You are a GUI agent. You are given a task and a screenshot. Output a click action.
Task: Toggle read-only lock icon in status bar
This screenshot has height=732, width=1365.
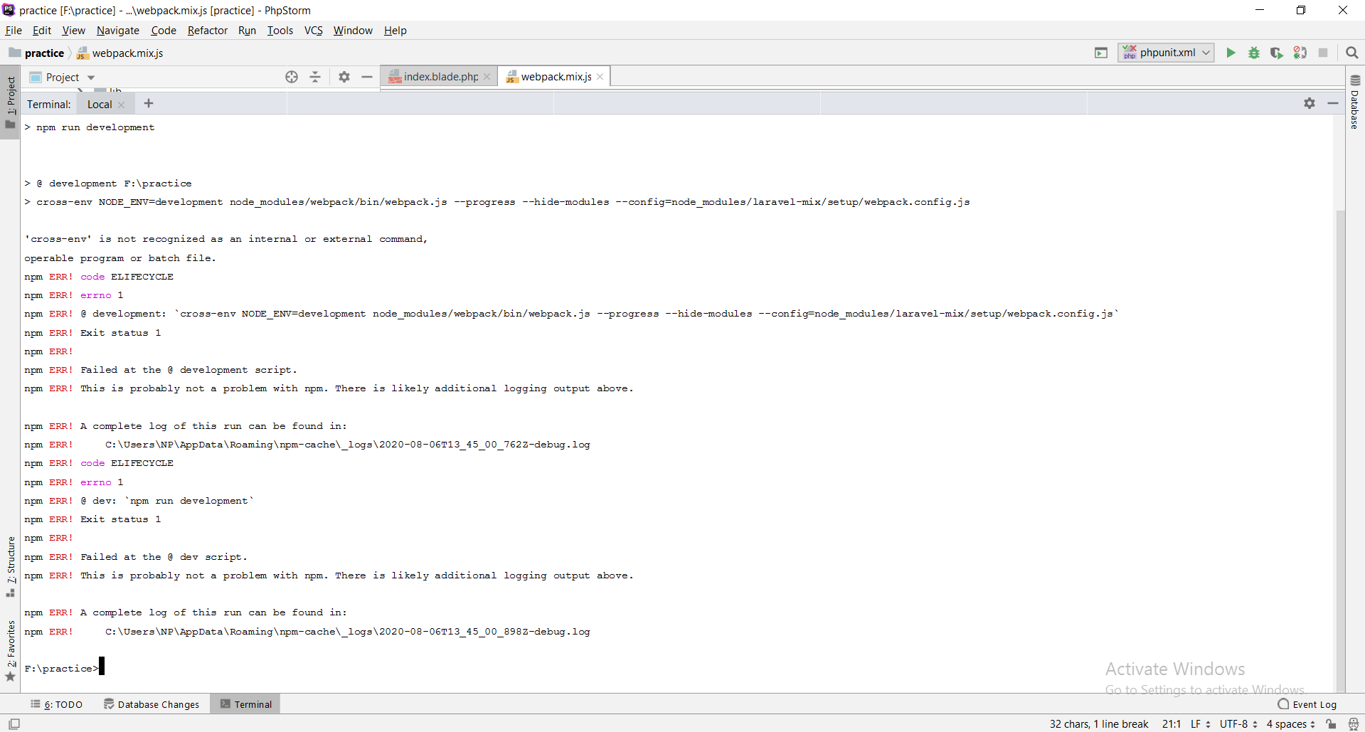point(1331,723)
